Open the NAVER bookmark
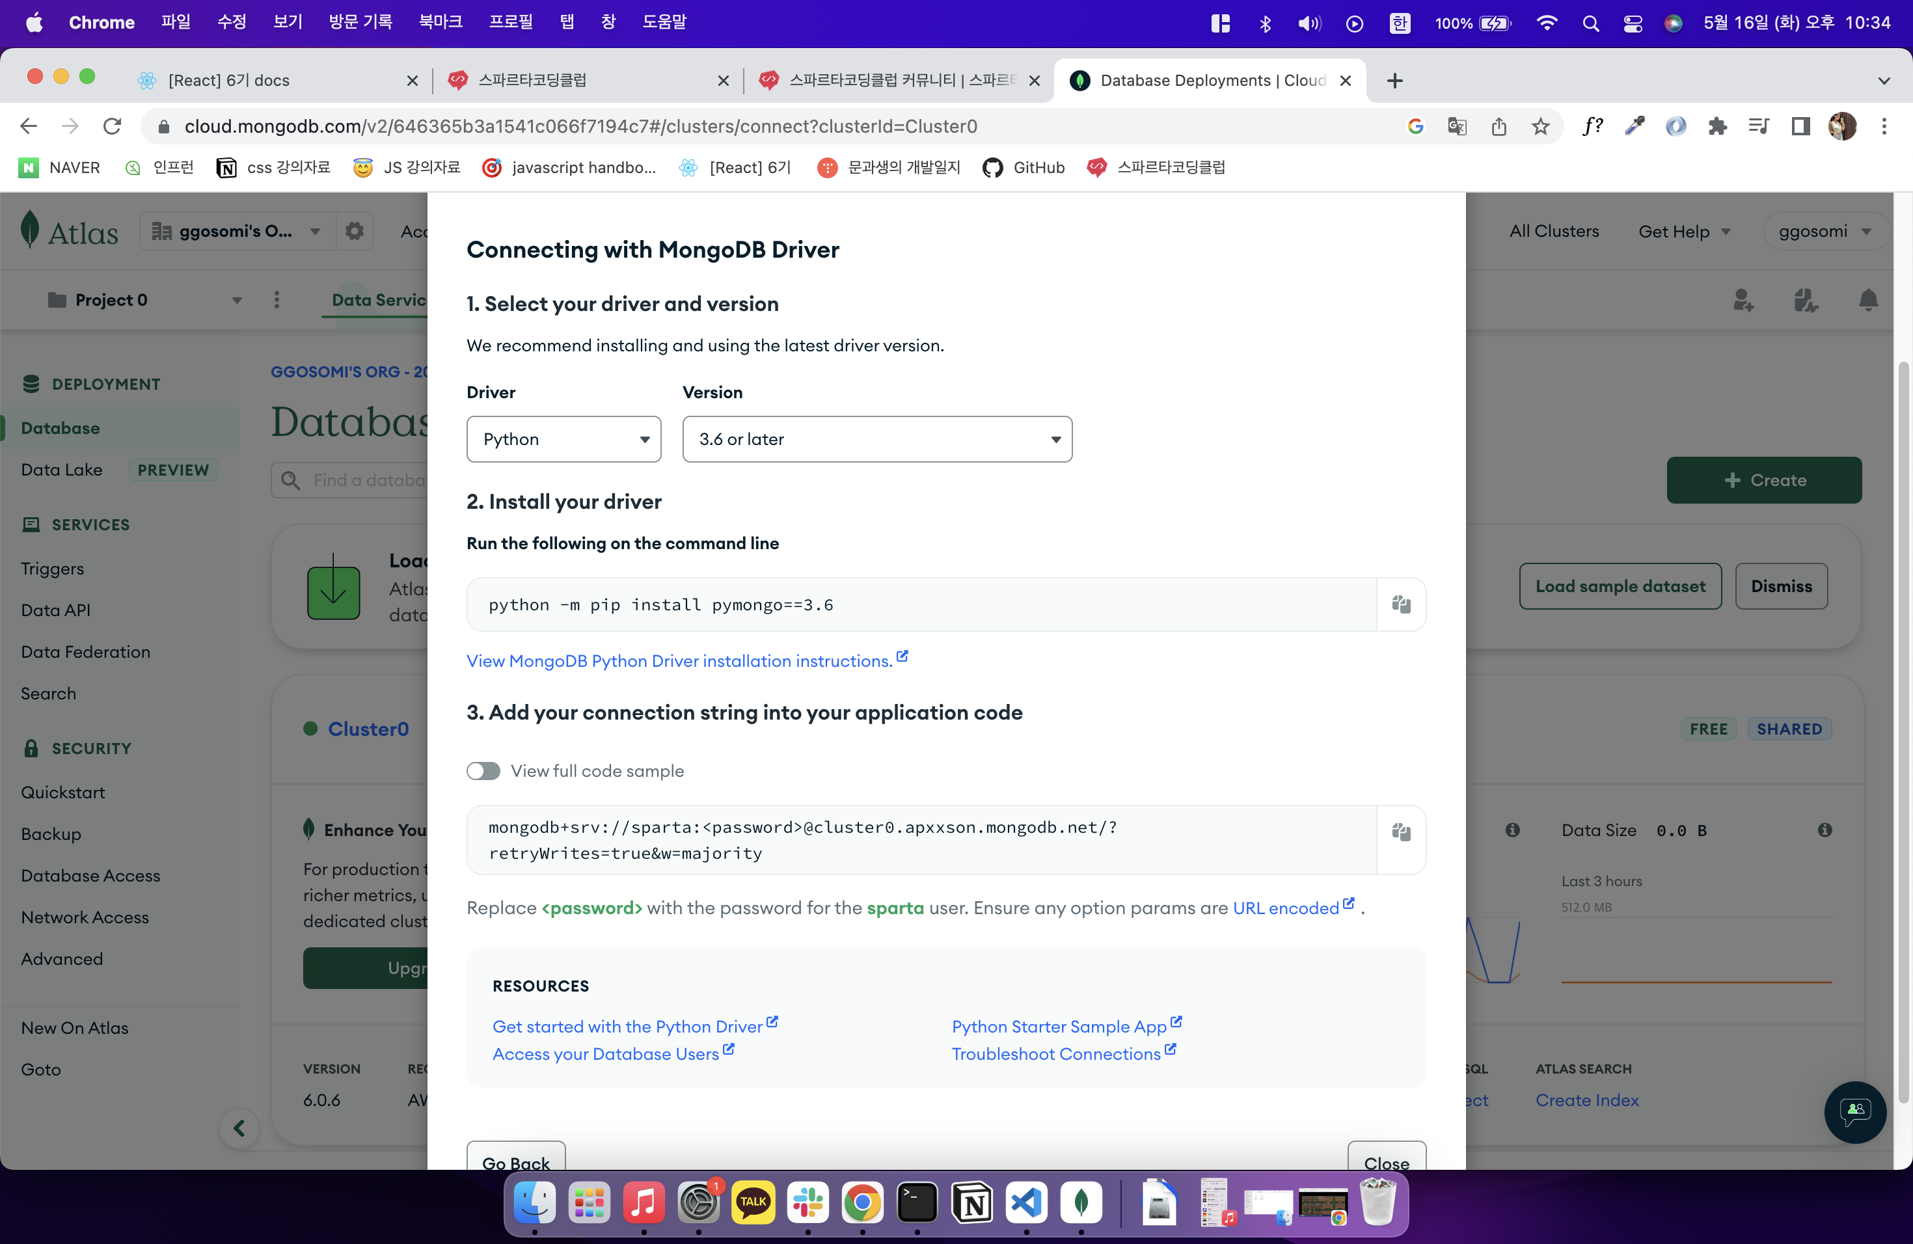 (59, 167)
